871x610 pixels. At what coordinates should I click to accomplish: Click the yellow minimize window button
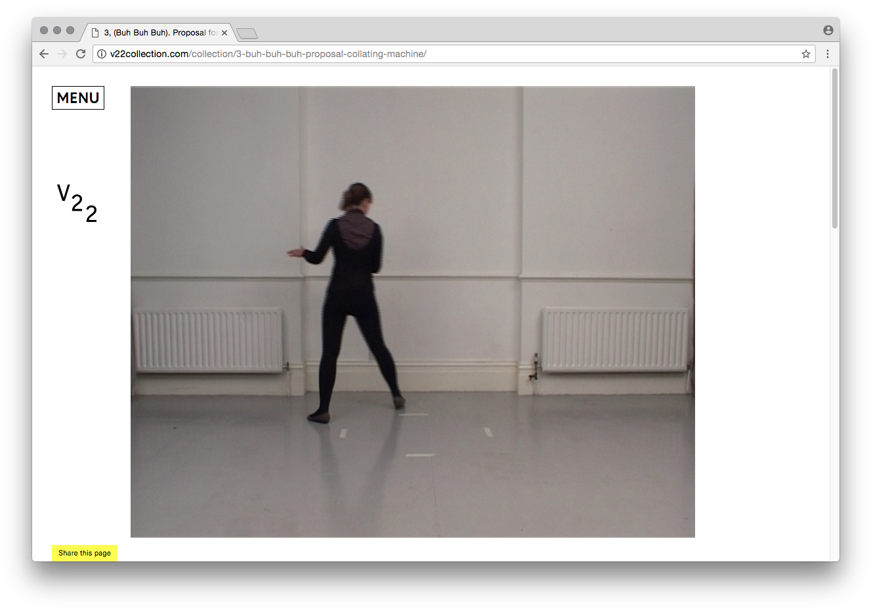pos(57,30)
